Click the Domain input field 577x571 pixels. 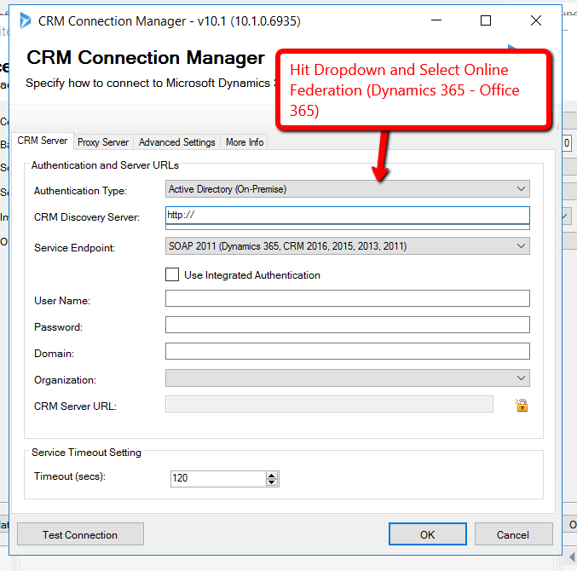pos(348,351)
